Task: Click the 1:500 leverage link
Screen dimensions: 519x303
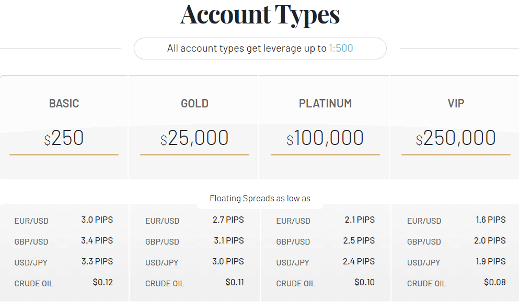Action: pyautogui.click(x=341, y=49)
